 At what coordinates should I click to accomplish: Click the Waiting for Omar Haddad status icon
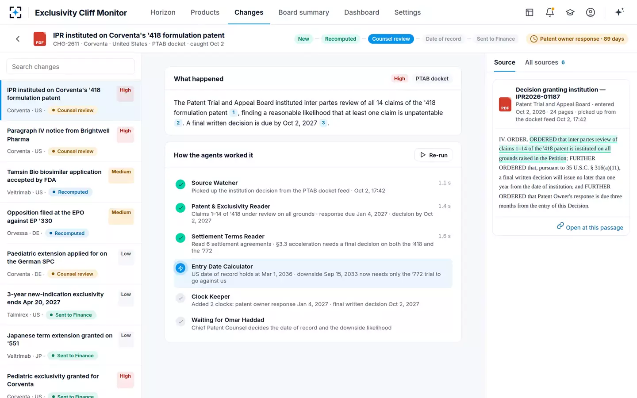coord(180,321)
